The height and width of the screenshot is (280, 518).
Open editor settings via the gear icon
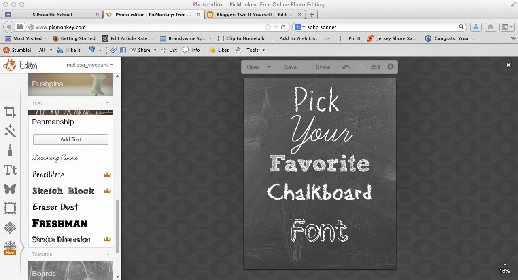[x=390, y=67]
